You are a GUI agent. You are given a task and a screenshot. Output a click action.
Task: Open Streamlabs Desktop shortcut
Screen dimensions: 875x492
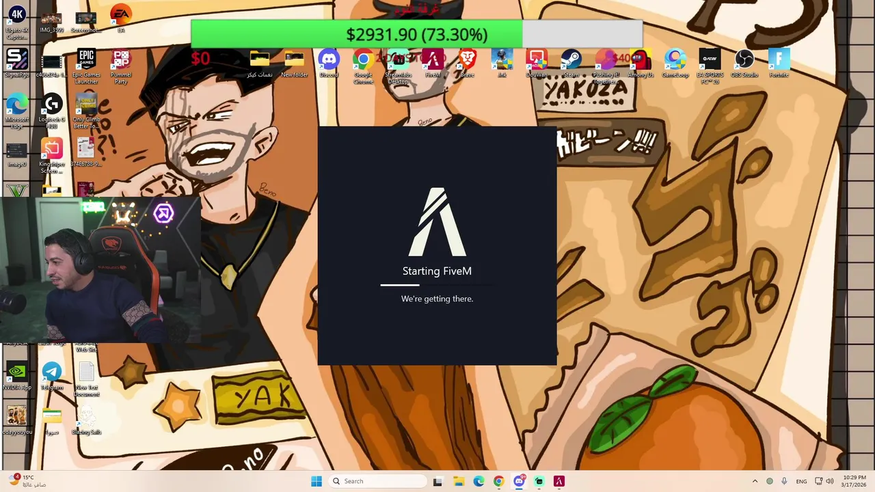(398, 66)
